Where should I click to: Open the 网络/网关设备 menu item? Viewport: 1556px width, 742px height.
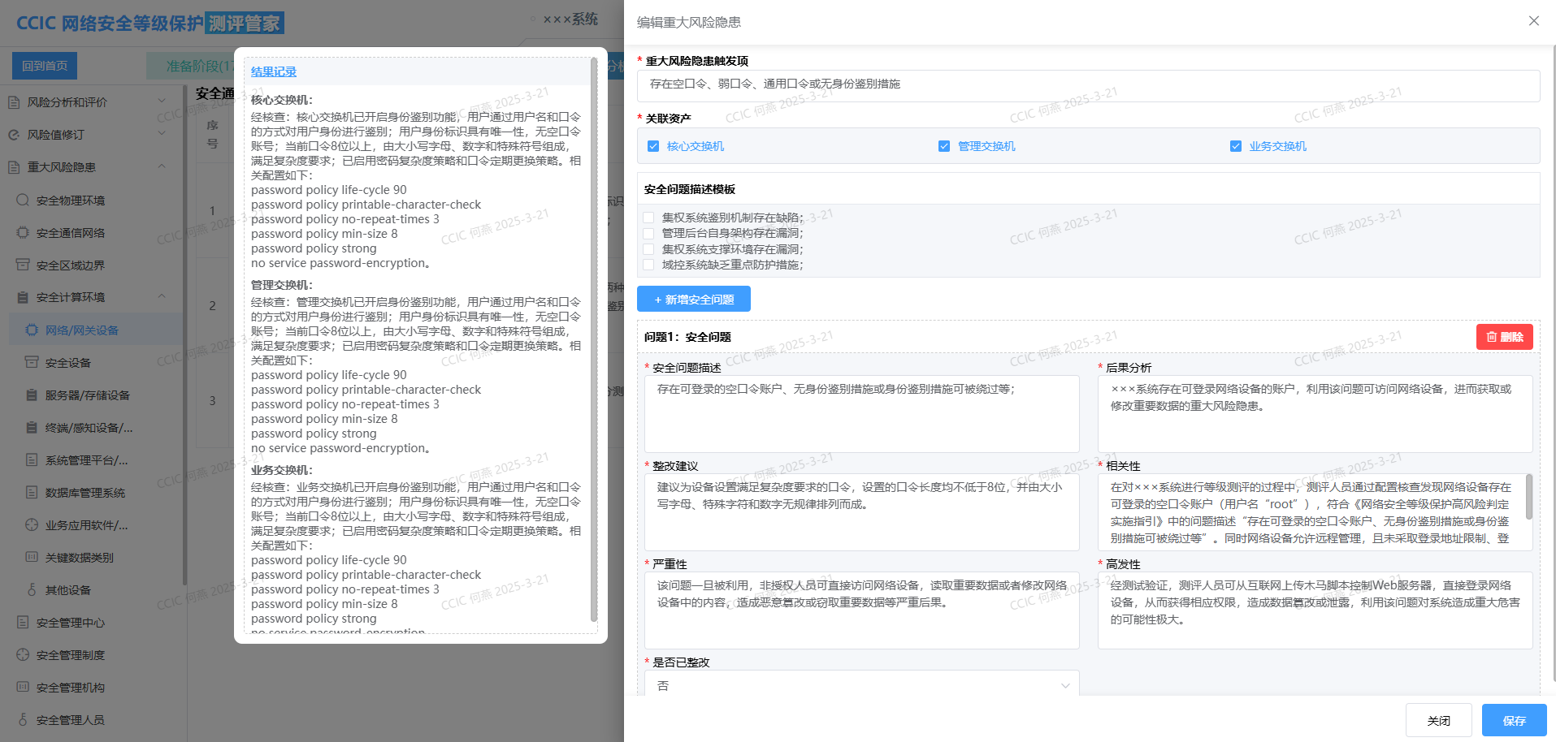82,330
